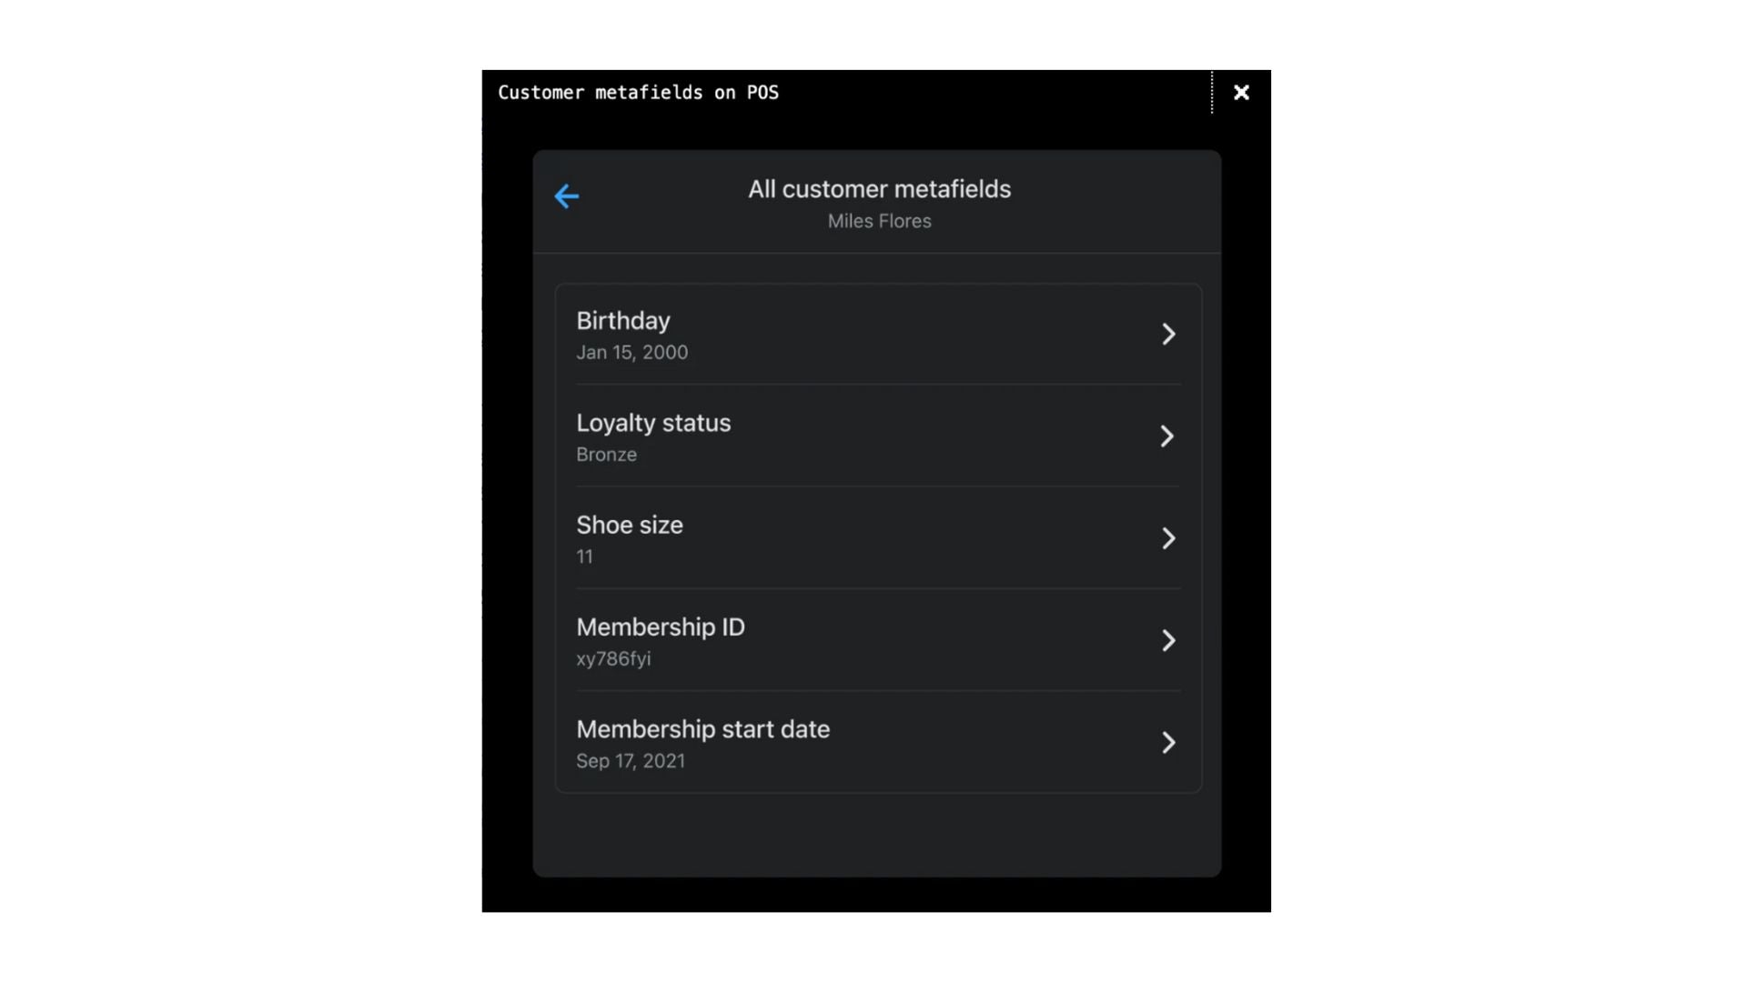Close the Customer metafields on POS overlay
The height and width of the screenshot is (982, 1747).
click(1241, 93)
